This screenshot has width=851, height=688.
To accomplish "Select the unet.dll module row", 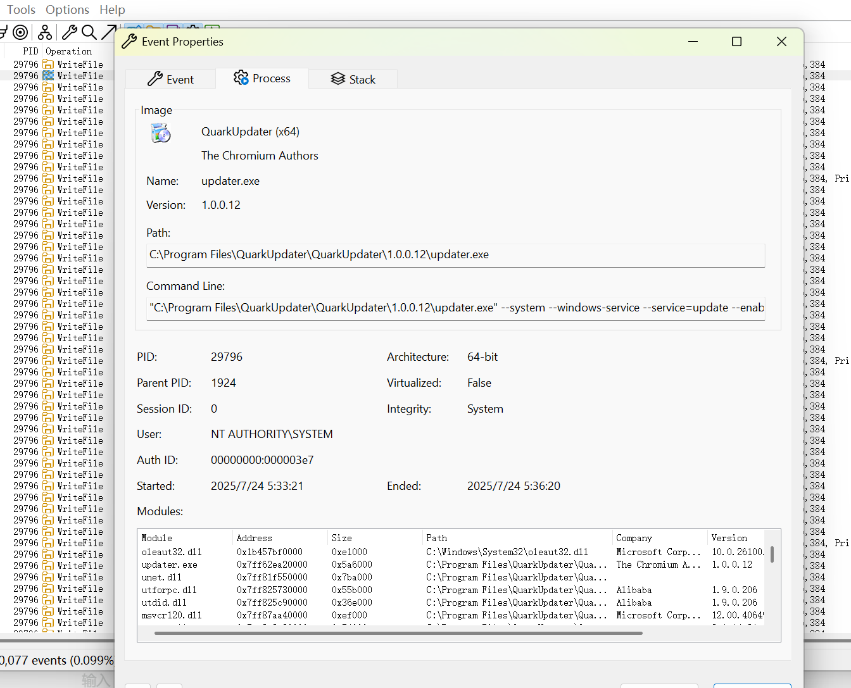I will [451, 577].
